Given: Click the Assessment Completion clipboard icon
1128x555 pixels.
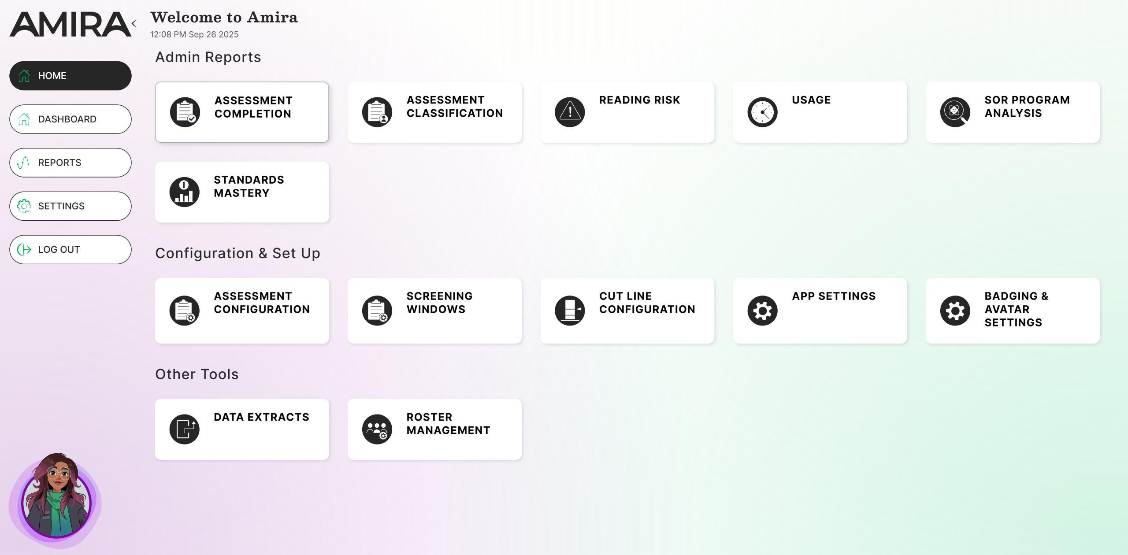Looking at the screenshot, I should pyautogui.click(x=185, y=112).
